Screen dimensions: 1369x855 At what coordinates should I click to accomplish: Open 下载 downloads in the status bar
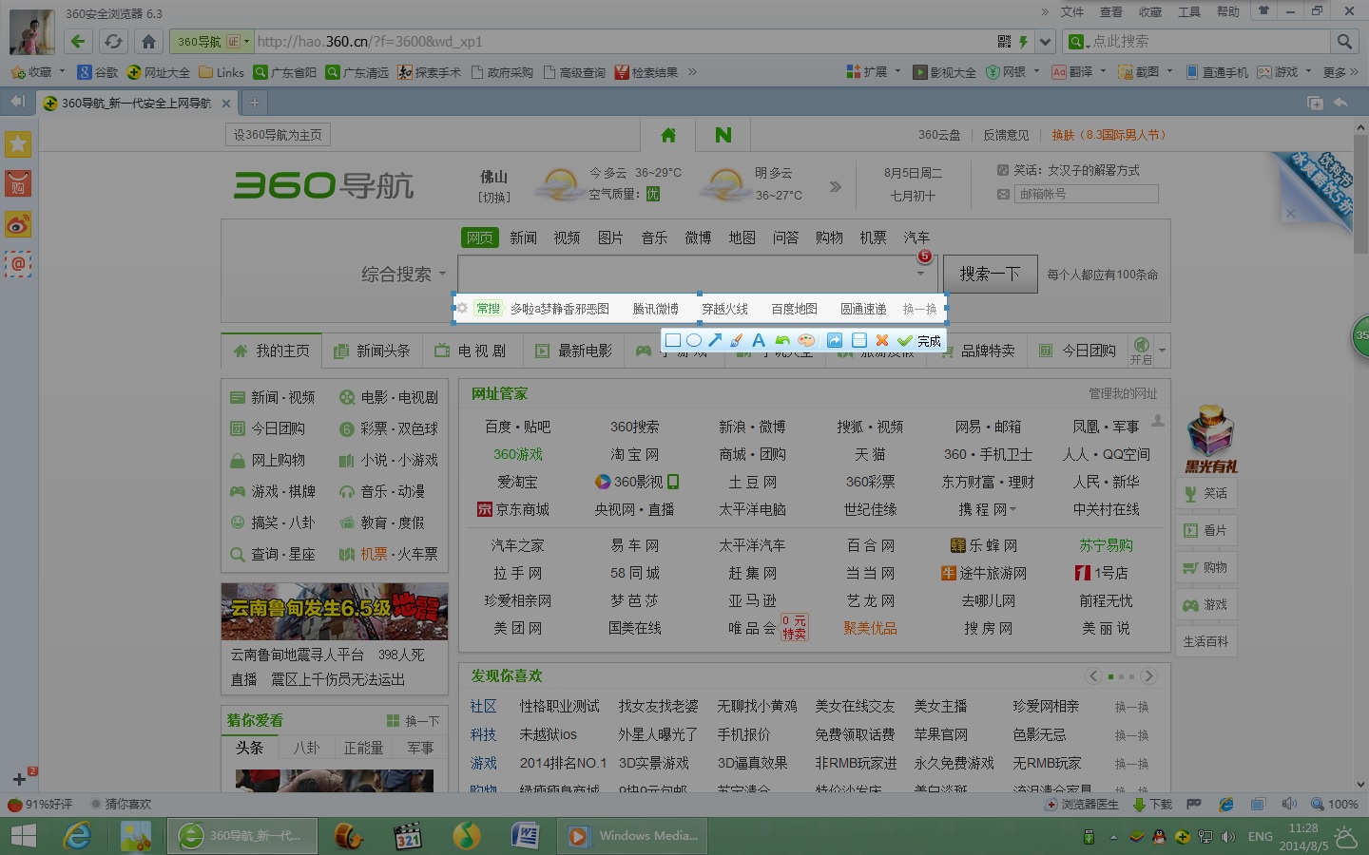(1152, 804)
